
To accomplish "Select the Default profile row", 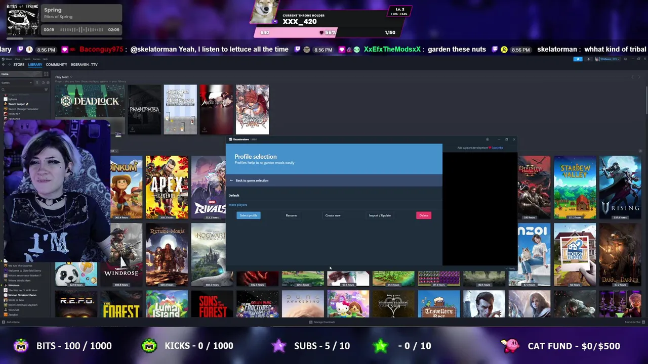I will [334, 195].
